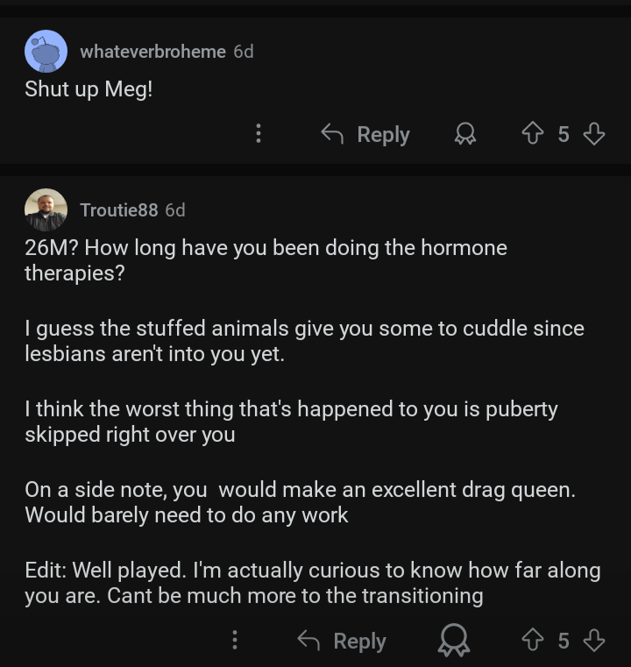Viewport: 631px width, 667px height.
Task: Downvote Troutie88's comment
Action: [594, 641]
